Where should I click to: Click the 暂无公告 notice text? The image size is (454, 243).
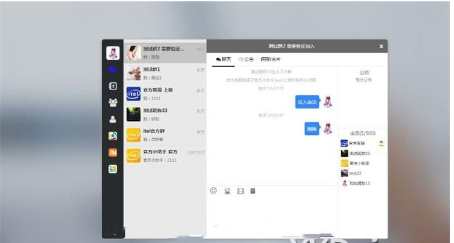364,80
